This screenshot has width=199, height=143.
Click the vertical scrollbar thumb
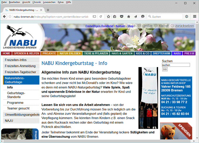(197, 32)
